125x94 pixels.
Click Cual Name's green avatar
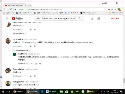[x=15, y=54]
